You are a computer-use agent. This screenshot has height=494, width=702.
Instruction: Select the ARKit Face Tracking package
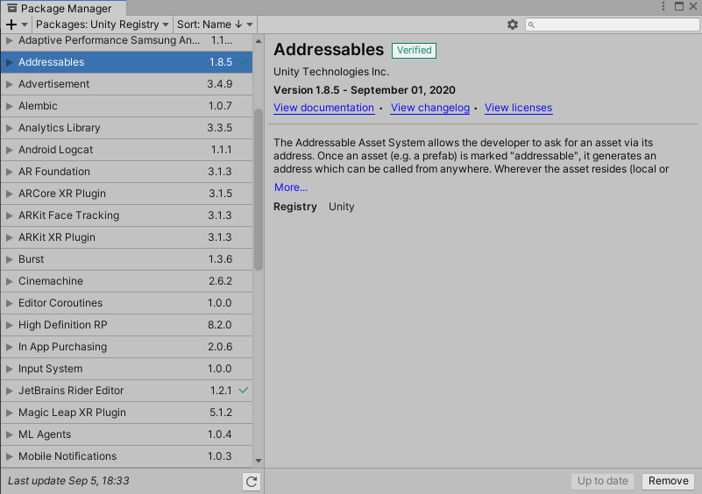pos(127,215)
